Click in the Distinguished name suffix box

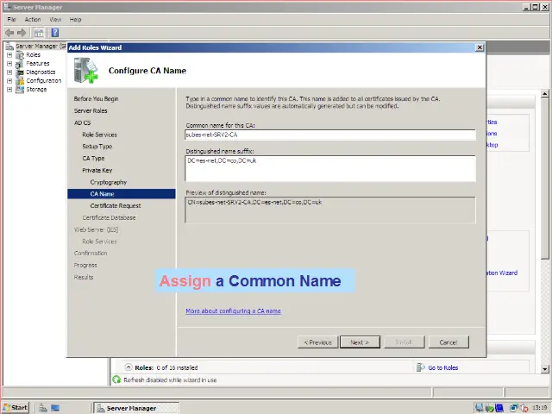pyautogui.click(x=330, y=169)
